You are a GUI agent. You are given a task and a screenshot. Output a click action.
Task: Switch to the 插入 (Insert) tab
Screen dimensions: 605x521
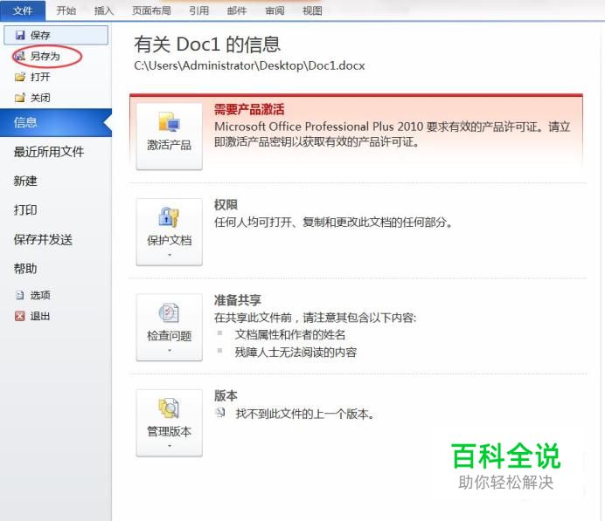104,10
